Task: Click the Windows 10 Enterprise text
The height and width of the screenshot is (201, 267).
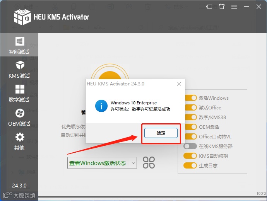Action: point(133,103)
